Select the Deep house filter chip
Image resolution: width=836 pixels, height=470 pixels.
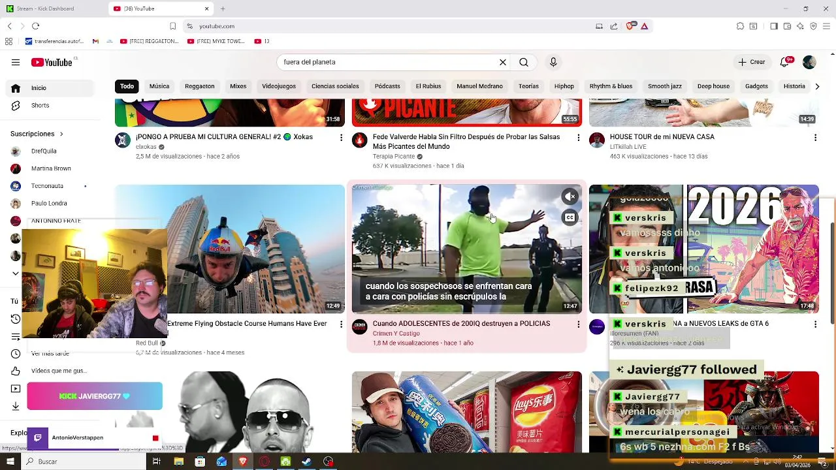pyautogui.click(x=713, y=86)
